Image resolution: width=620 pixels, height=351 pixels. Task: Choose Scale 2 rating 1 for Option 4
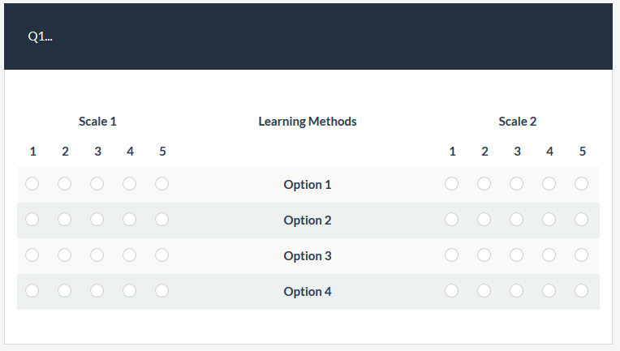pos(451,290)
